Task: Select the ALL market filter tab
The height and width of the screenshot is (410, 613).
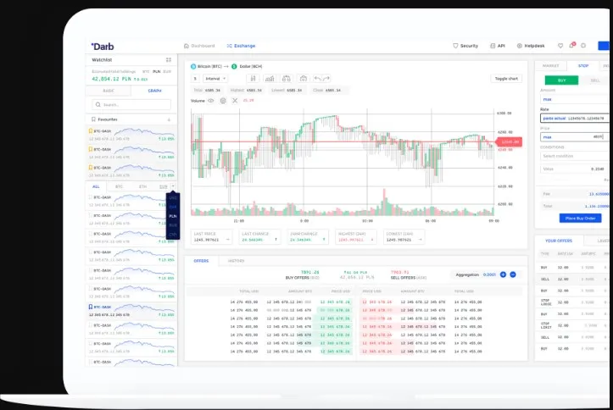Action: click(x=96, y=186)
